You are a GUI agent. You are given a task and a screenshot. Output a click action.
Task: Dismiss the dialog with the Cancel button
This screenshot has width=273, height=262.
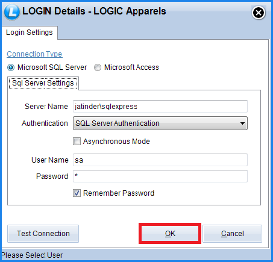coord(232,234)
